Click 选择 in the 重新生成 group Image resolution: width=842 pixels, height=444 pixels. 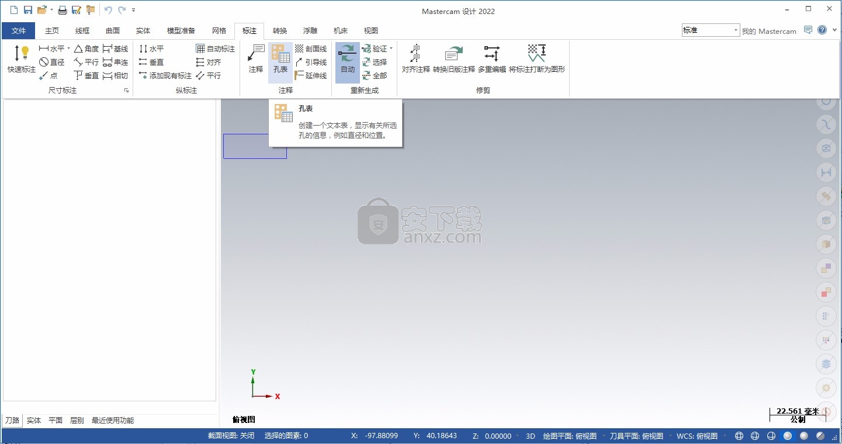pos(375,62)
